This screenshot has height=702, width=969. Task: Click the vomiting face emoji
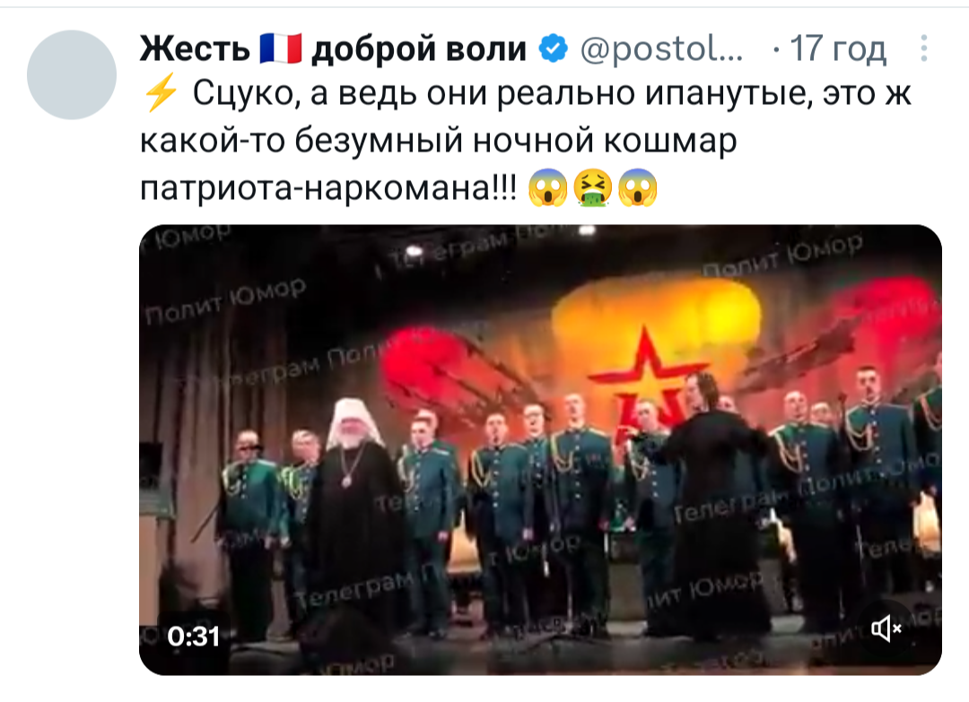coord(593,187)
